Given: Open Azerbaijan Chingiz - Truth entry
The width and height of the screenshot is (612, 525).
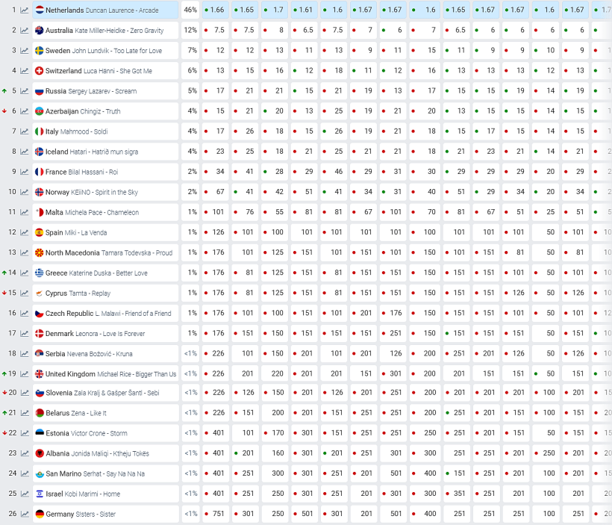Looking at the screenshot, I should pos(105,111).
